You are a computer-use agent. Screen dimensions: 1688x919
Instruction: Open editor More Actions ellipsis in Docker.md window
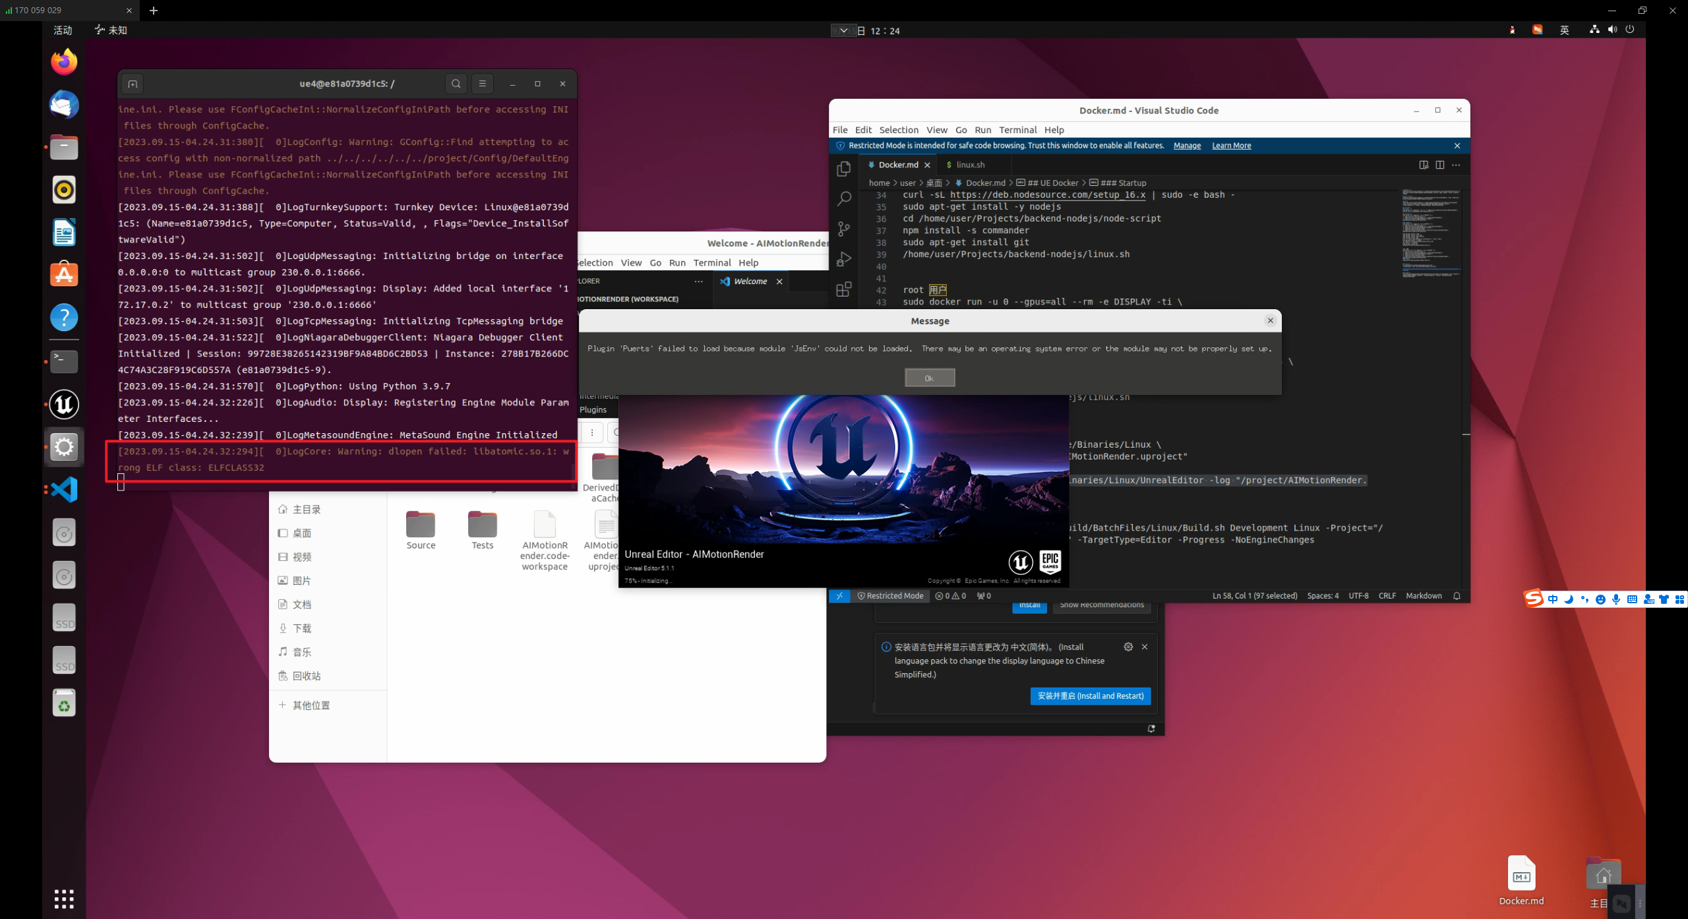point(1456,165)
